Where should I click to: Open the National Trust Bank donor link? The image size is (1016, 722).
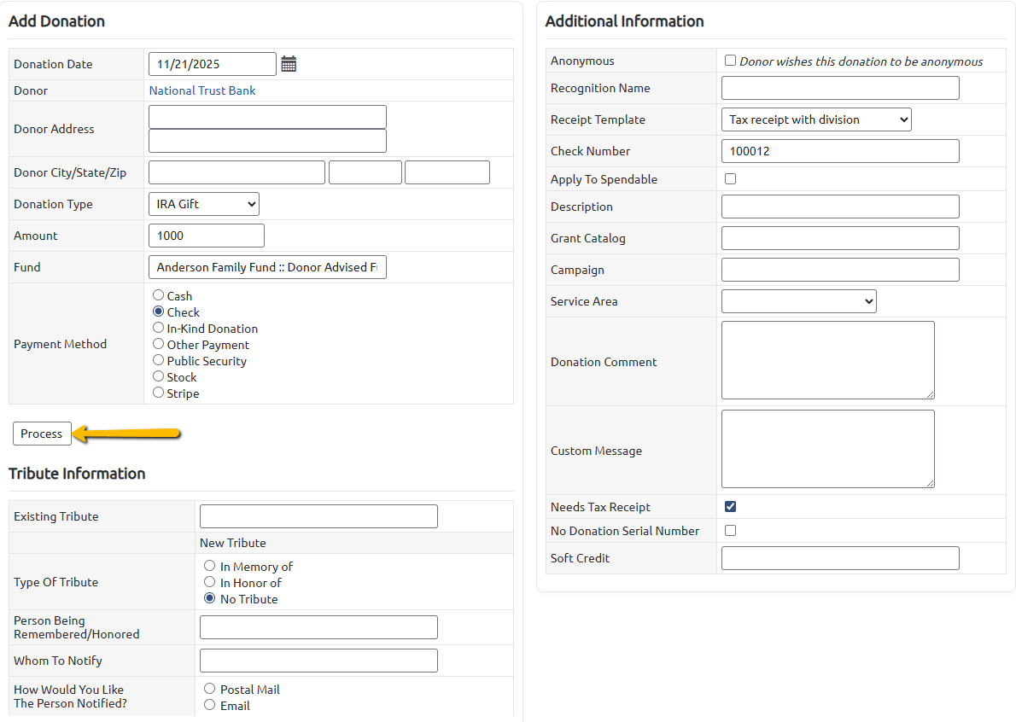[202, 90]
